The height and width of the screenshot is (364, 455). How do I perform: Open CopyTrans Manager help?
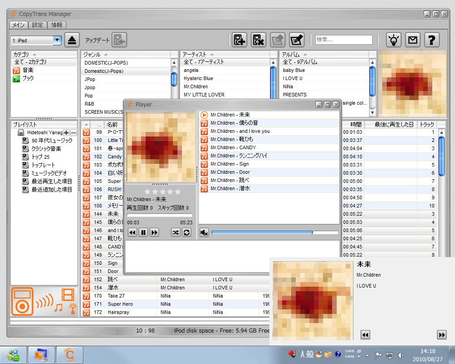[432, 40]
